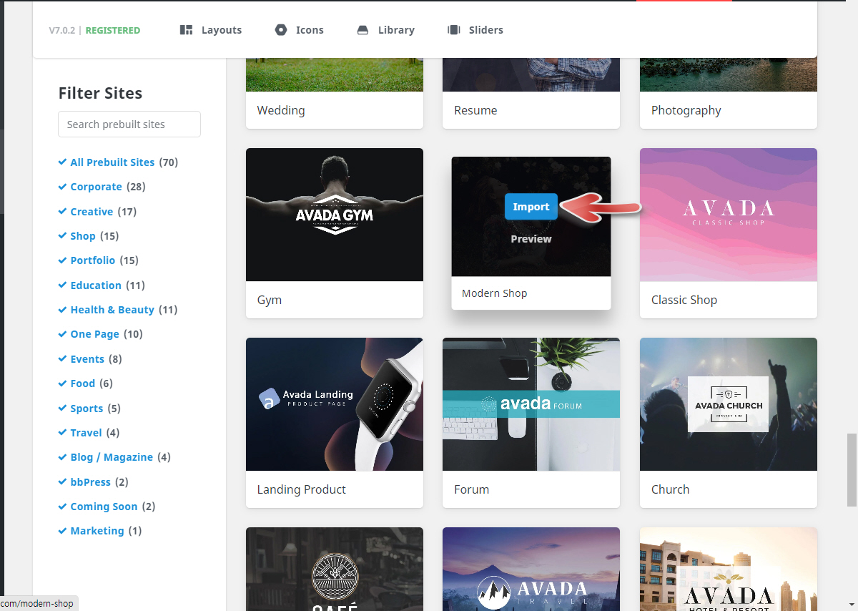Toggle the Events filter checkmark
Viewport: 858px width, 611px height.
point(62,359)
